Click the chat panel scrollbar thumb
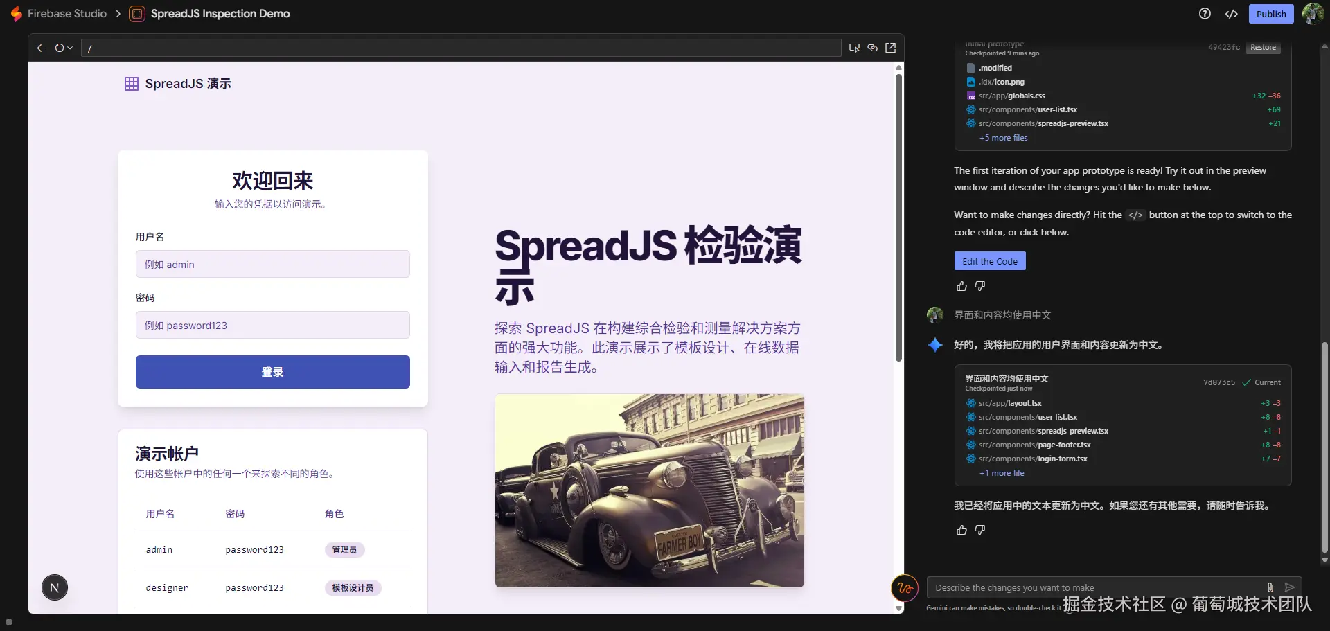This screenshot has height=631, width=1330. coord(1324,447)
